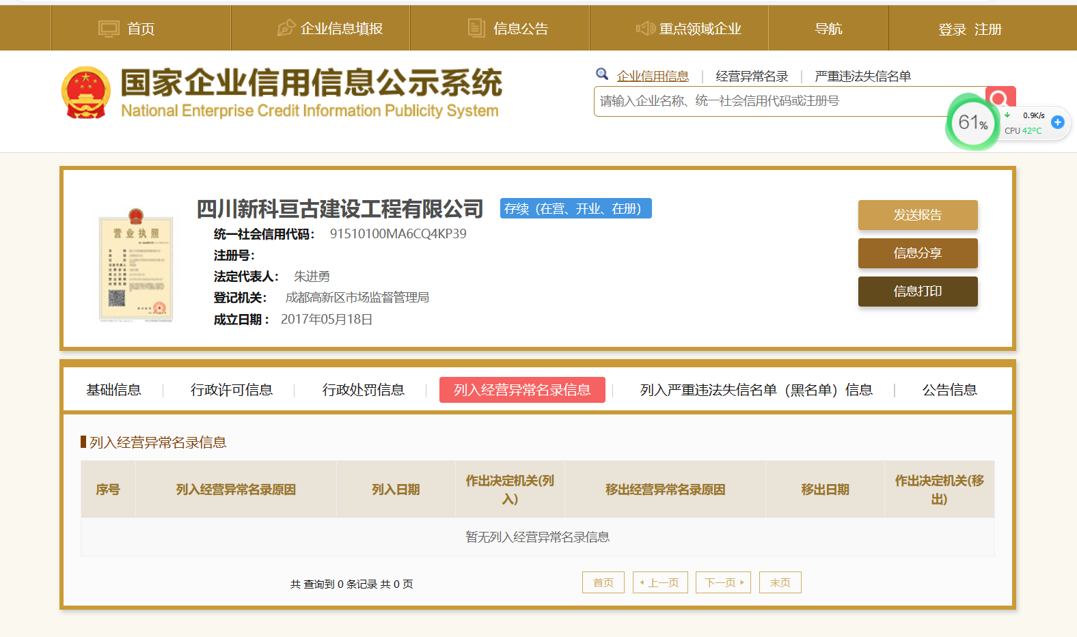Click company name 四川新科亘古建设工程有限公司

coord(340,209)
